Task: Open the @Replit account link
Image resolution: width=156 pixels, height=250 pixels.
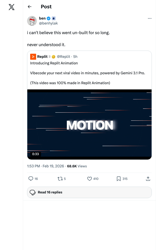Action: coord(64,57)
